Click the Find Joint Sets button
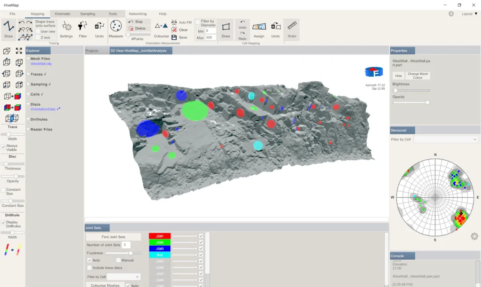The height and width of the screenshot is (287, 481). pos(113,237)
